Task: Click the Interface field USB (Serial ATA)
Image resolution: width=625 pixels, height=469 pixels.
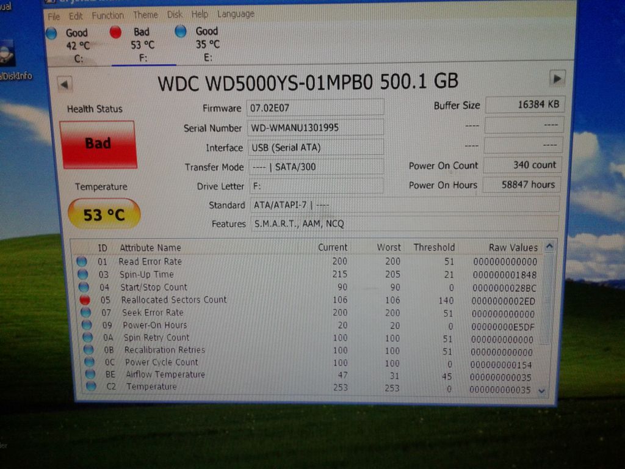Action: pos(316,147)
